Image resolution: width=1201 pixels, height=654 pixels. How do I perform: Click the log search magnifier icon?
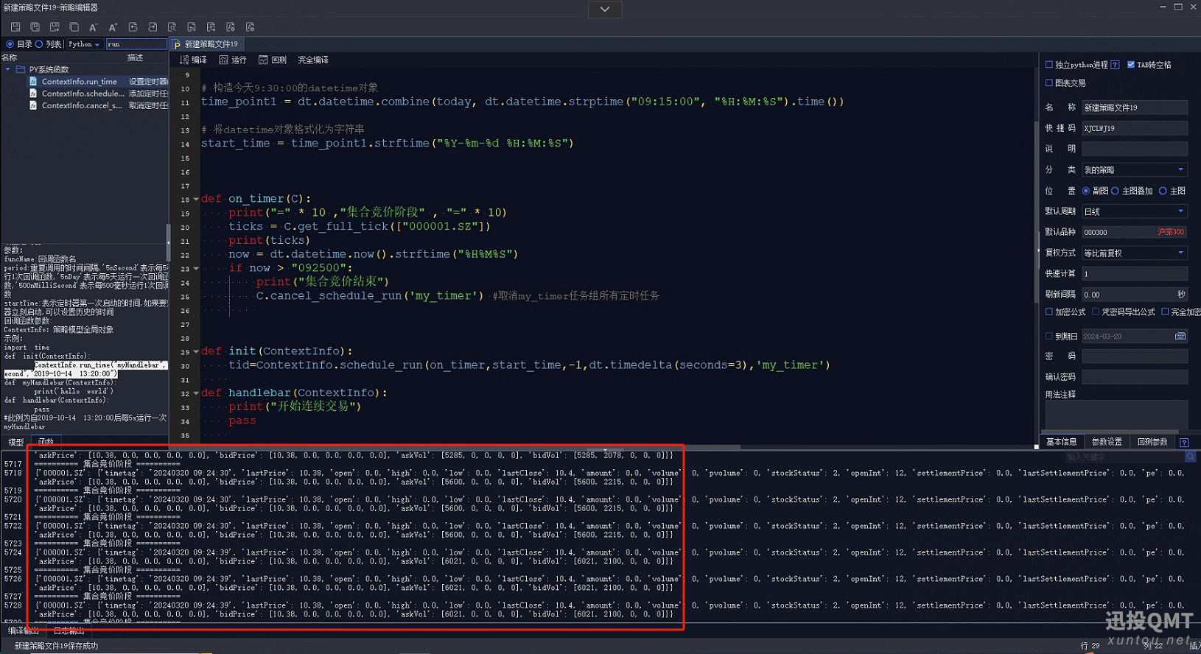coord(1190,457)
